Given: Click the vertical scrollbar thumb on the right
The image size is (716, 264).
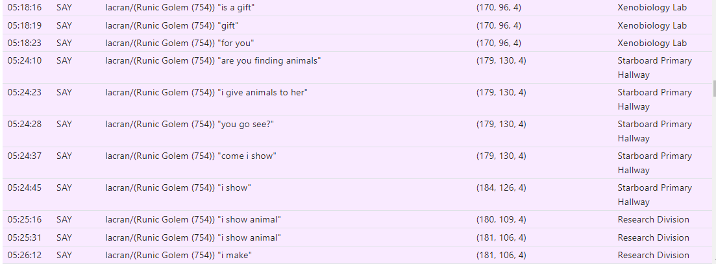Looking at the screenshot, I should tap(714, 89).
